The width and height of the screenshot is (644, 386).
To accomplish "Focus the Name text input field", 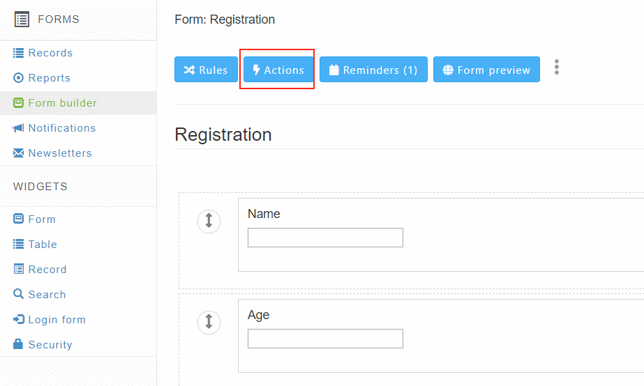I will coord(325,238).
